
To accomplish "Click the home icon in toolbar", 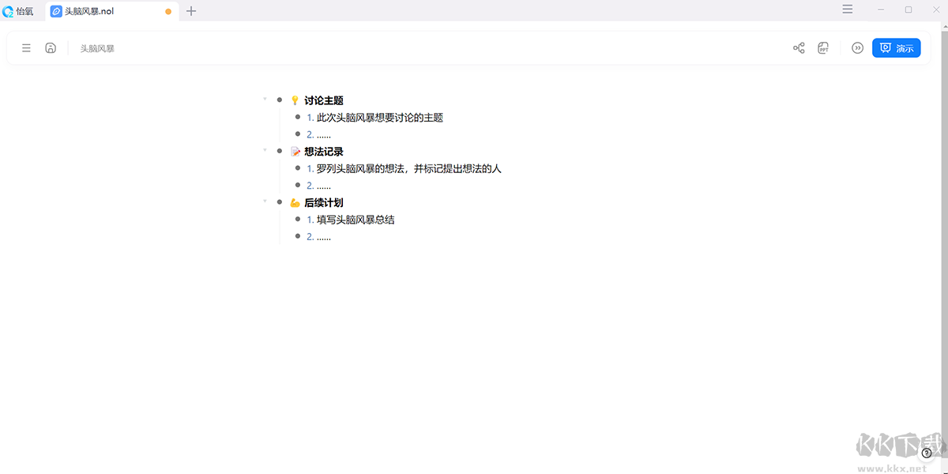I will click(x=51, y=48).
